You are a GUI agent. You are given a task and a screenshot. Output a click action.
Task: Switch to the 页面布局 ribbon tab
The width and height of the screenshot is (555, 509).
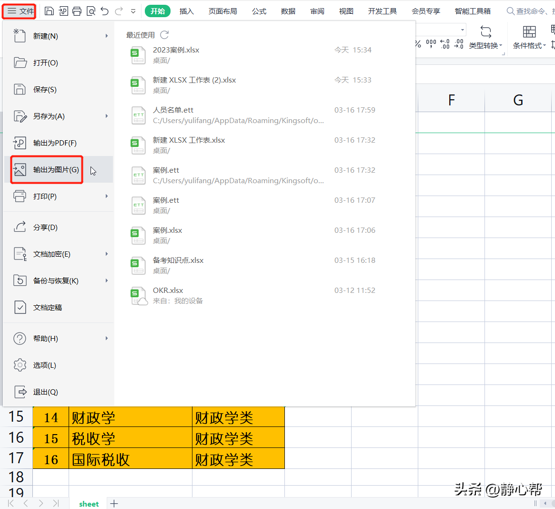tap(222, 11)
